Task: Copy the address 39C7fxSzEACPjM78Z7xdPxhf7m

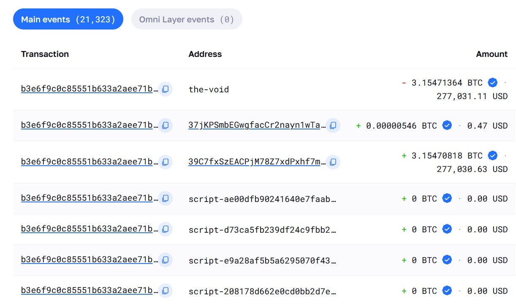Action: coord(333,162)
